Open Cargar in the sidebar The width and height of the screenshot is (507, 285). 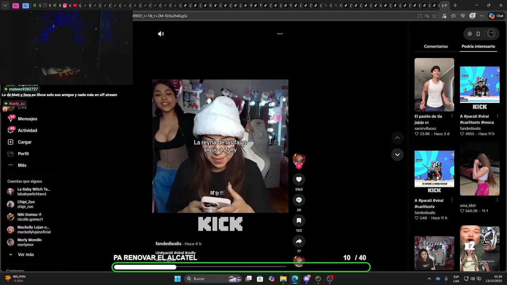25,142
